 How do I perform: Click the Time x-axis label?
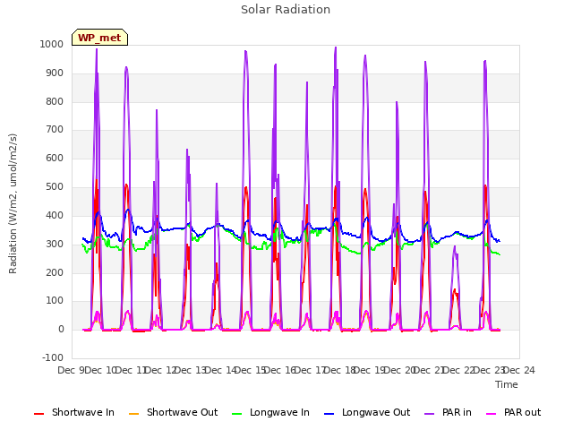(x=507, y=384)
